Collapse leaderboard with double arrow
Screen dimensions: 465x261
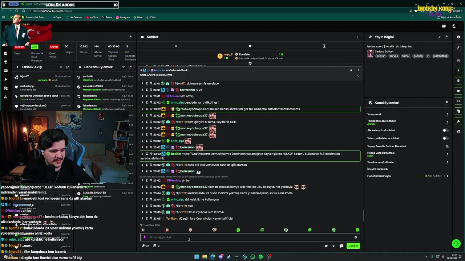coord(250,63)
